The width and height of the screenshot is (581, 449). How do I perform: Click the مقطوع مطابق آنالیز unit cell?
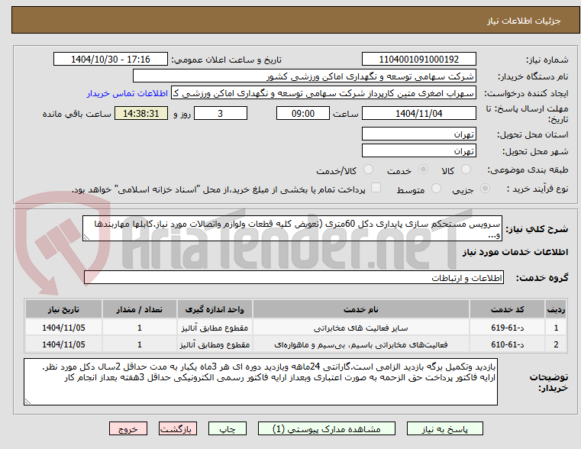point(215,328)
